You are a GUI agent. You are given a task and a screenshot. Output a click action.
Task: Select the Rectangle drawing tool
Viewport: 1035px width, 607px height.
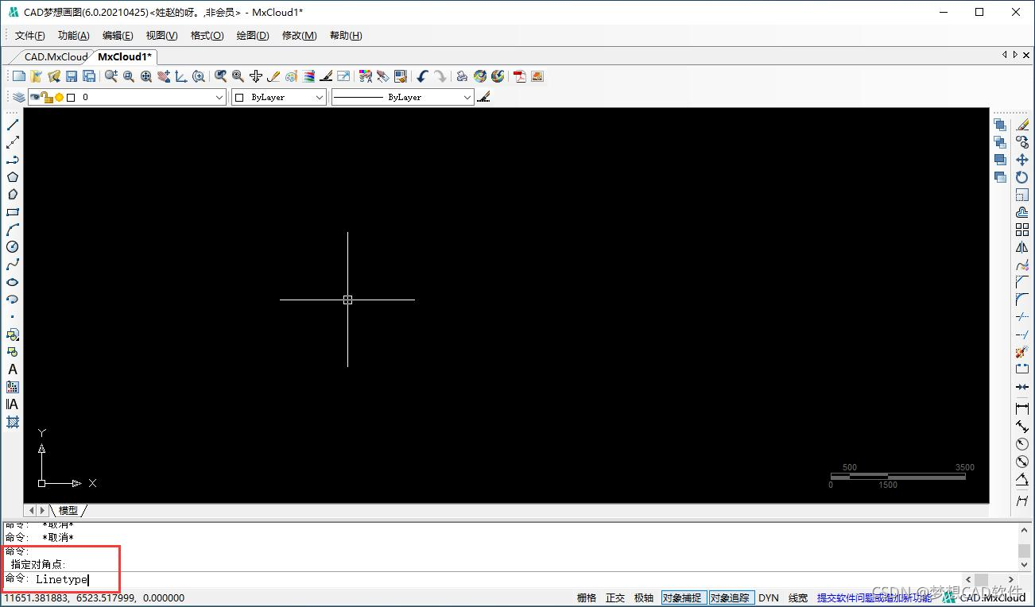(x=13, y=212)
